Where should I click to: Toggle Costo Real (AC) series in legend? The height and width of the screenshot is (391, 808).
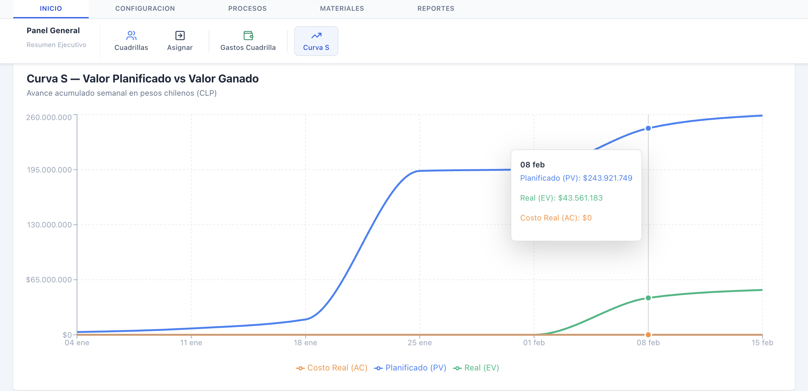click(337, 368)
